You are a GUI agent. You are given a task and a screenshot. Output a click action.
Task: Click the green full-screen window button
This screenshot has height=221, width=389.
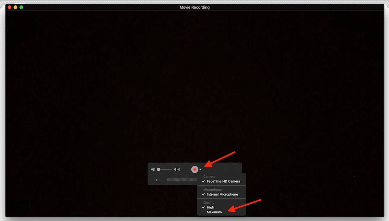21,7
